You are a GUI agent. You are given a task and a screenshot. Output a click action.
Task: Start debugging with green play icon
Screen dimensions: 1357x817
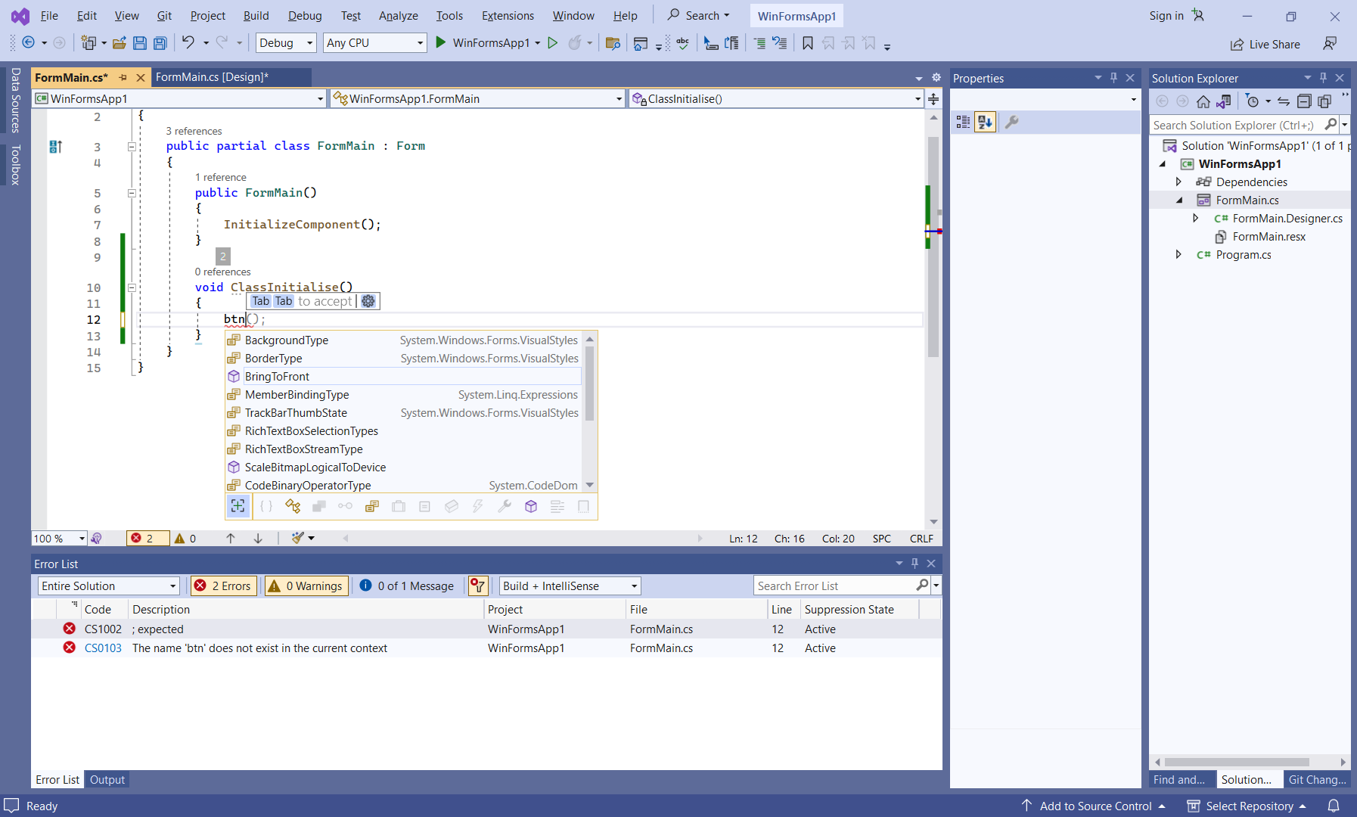tap(441, 43)
